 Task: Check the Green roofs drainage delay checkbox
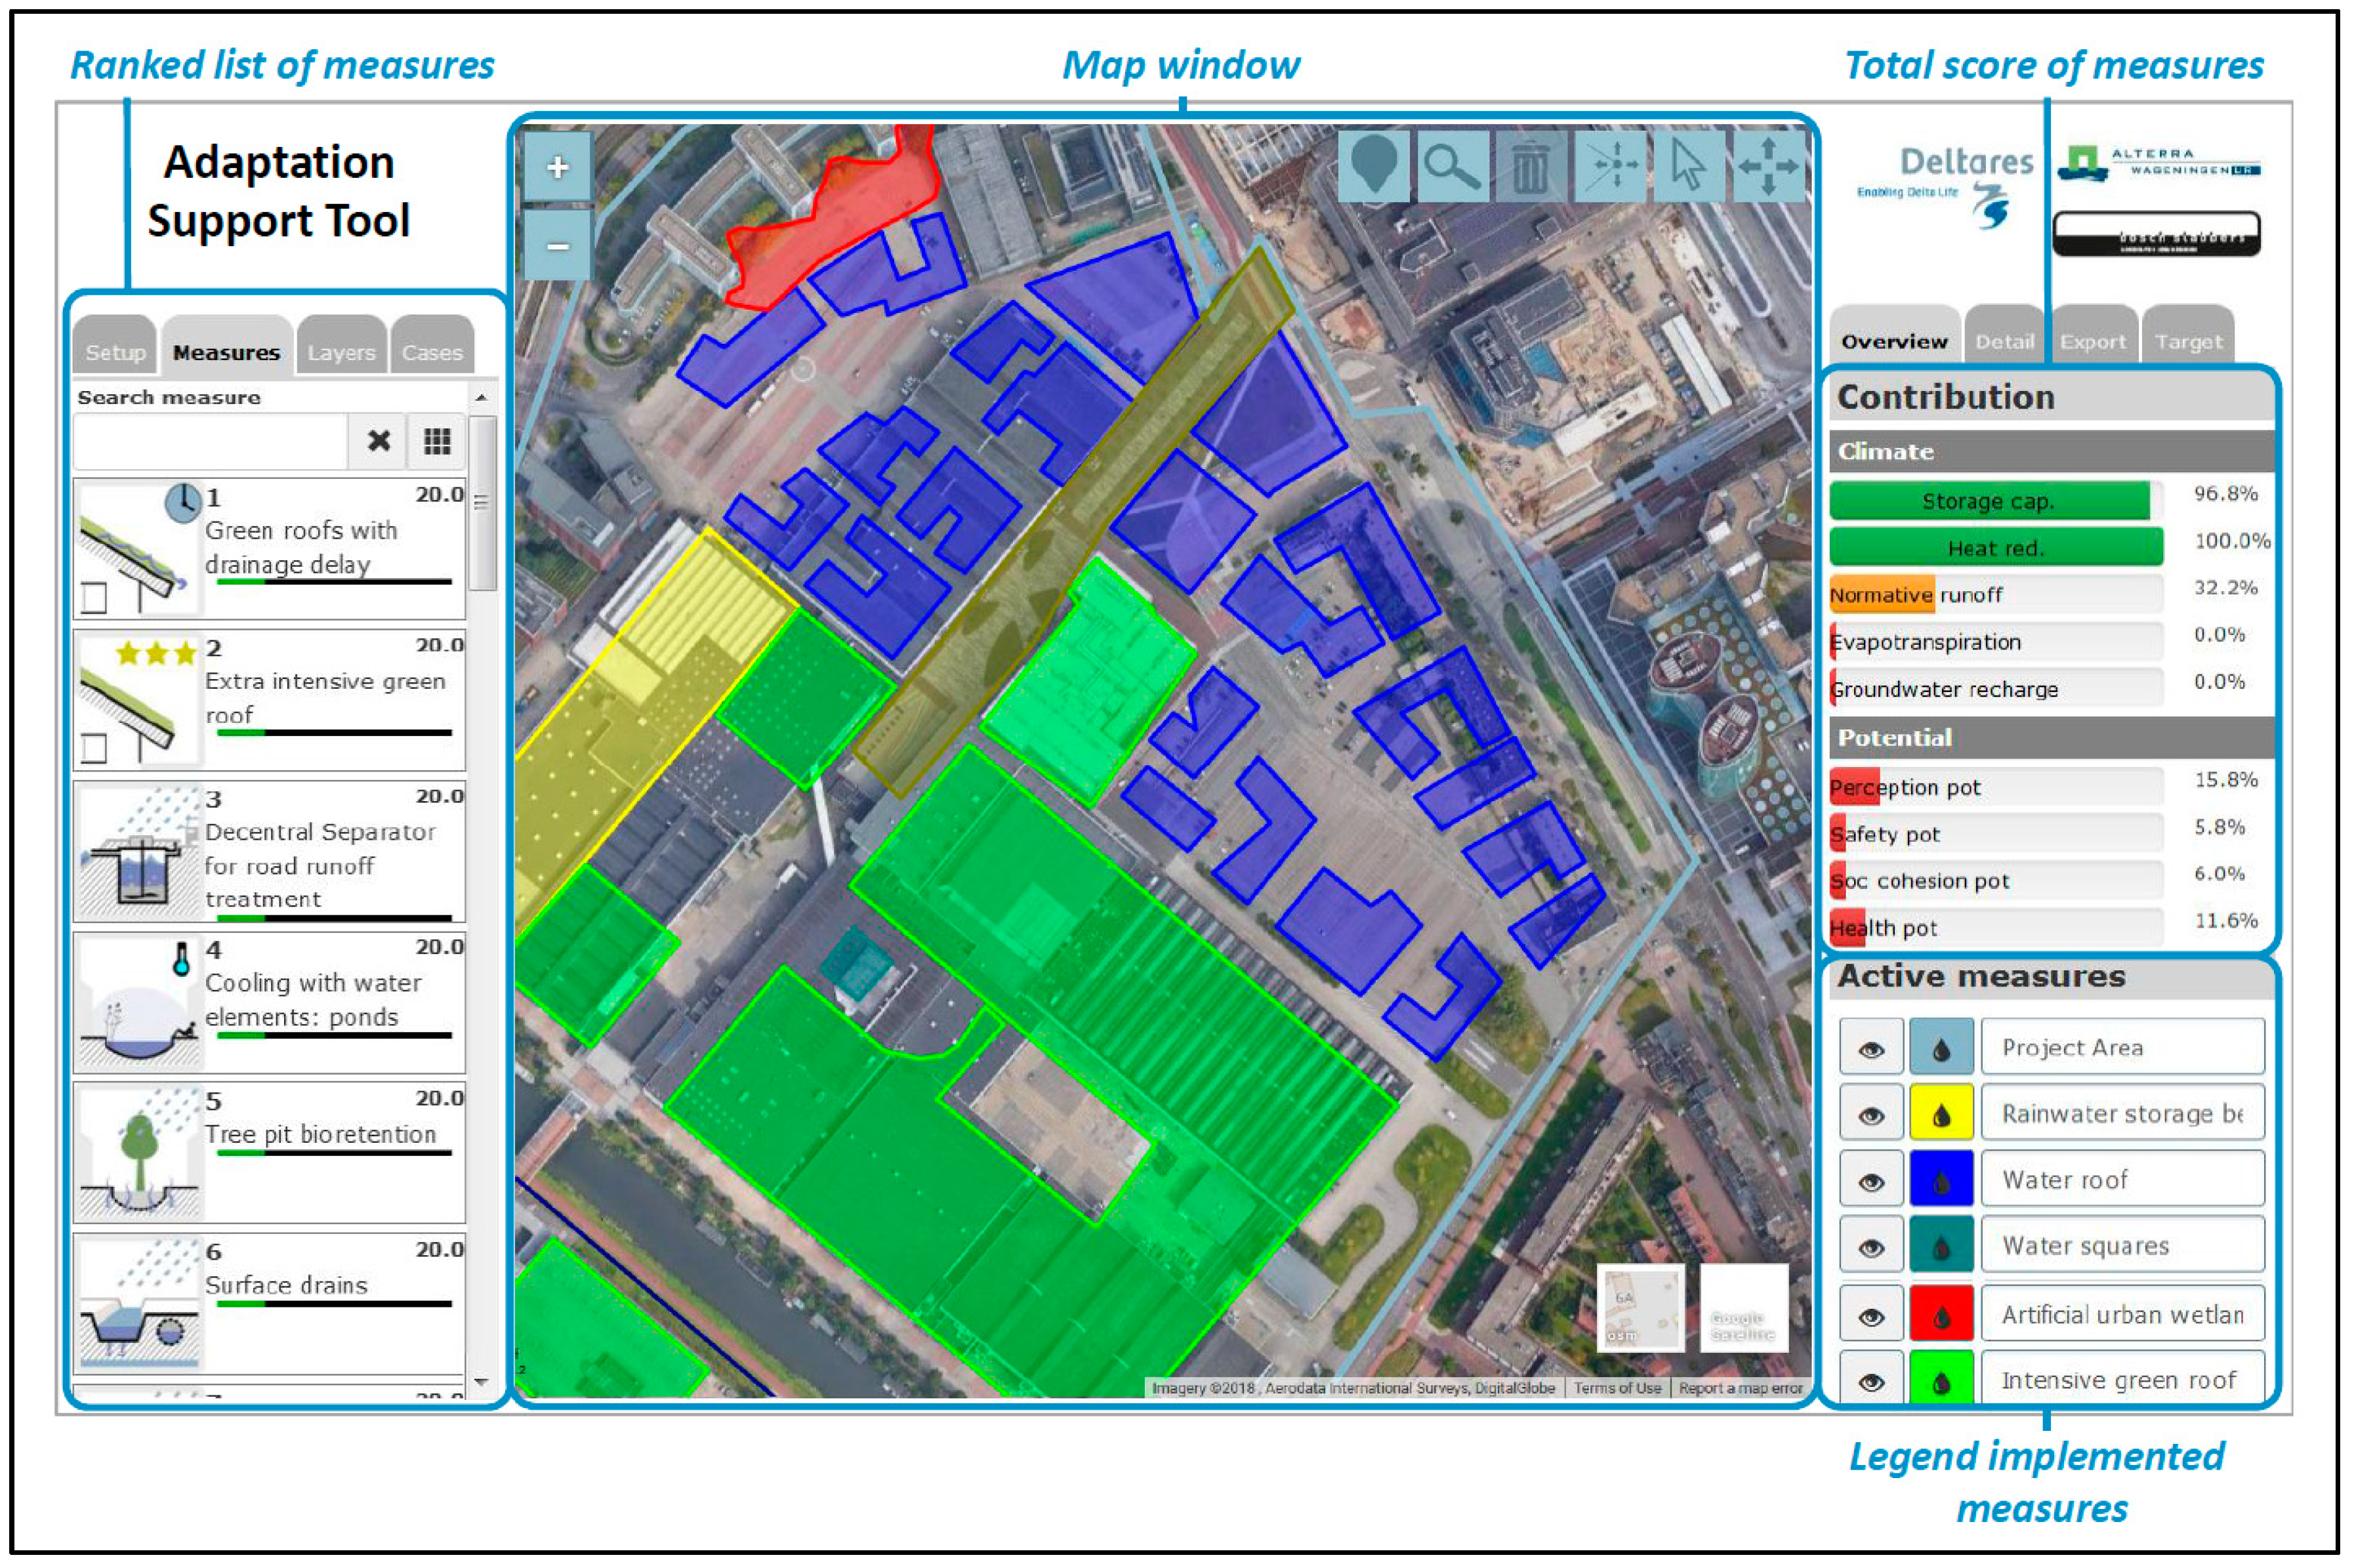point(94,597)
